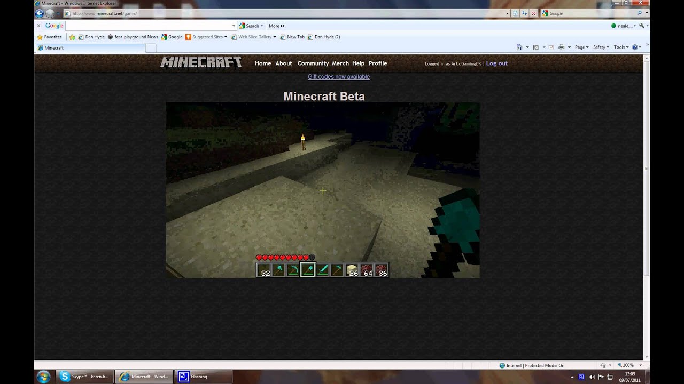Click the Log out link
Viewport: 684px width, 384px height.
coord(497,63)
